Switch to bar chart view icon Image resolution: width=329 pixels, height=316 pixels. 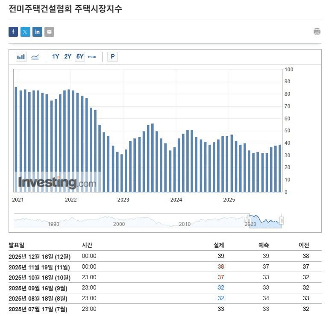pyautogui.click(x=21, y=57)
